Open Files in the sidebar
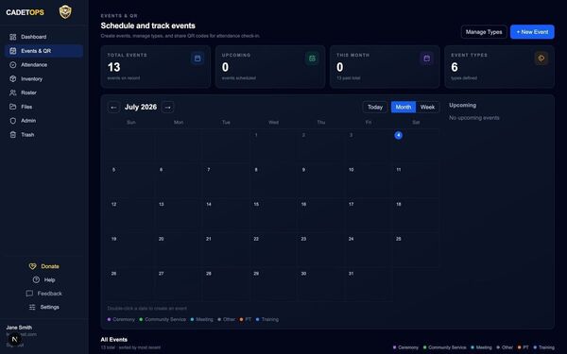567x354 pixels. pyautogui.click(x=43, y=107)
